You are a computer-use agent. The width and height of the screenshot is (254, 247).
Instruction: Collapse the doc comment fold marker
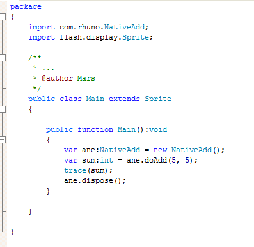tap(3, 58)
